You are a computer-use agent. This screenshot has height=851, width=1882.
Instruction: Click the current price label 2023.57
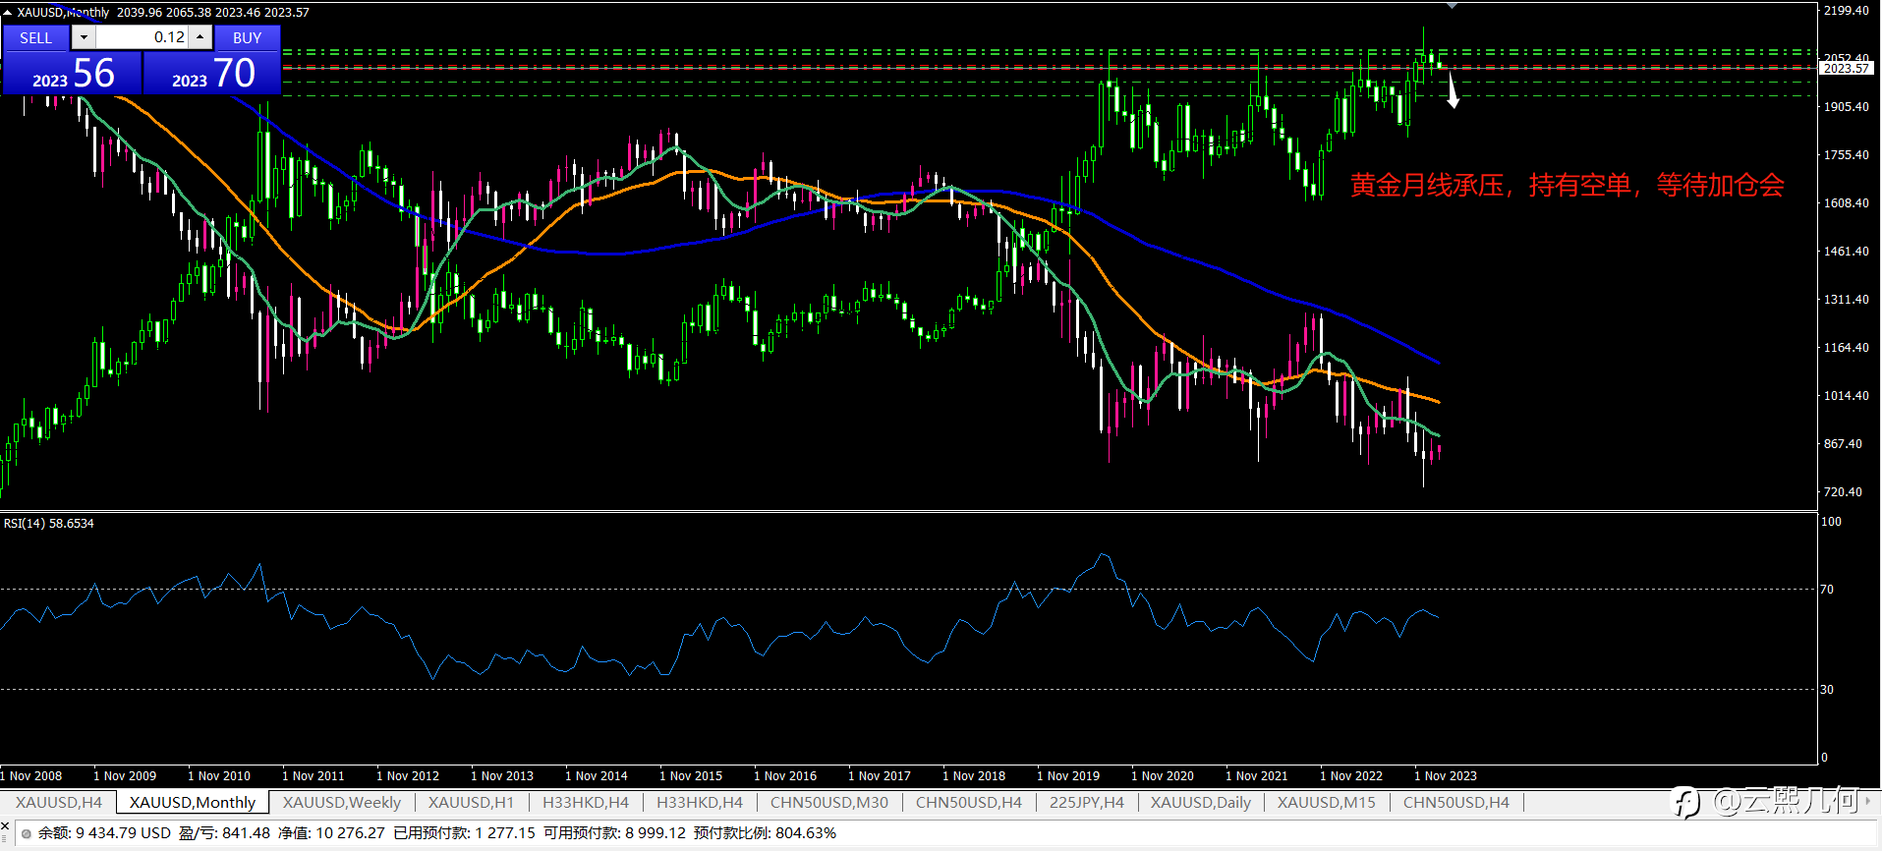1846,68
